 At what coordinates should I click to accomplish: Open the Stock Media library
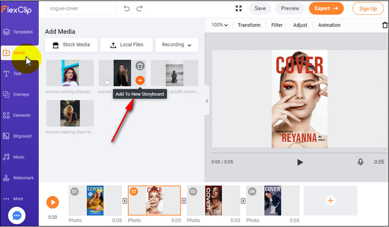[x=71, y=45]
